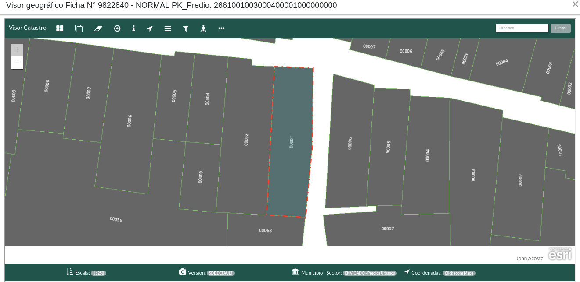Click the location arrow navigation icon
Image resolution: width=580 pixels, height=282 pixels.
[x=150, y=28]
